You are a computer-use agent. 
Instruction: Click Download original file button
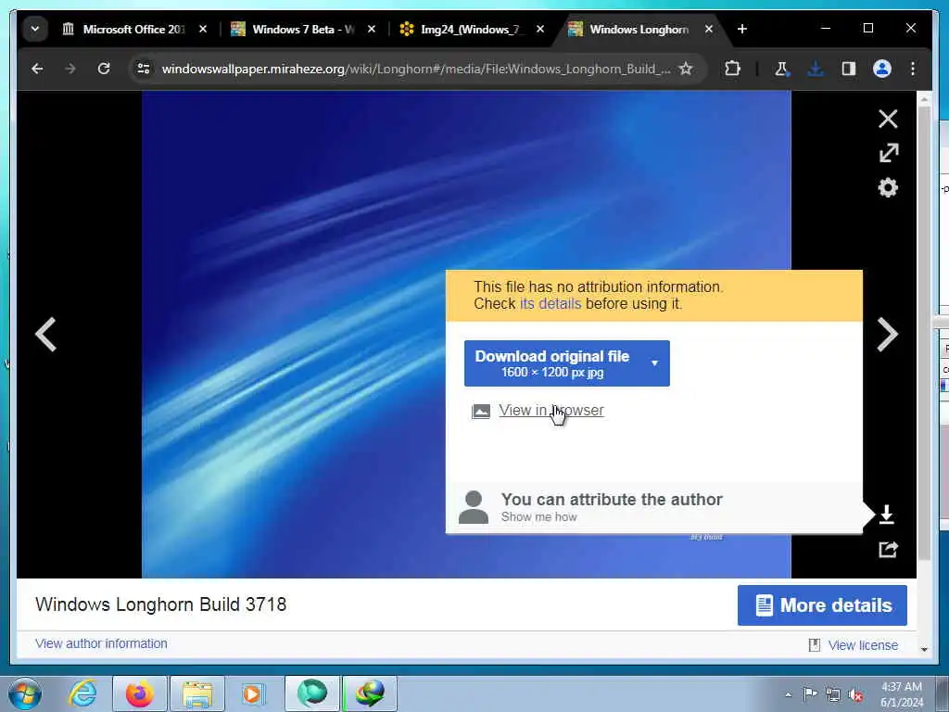pos(566,363)
